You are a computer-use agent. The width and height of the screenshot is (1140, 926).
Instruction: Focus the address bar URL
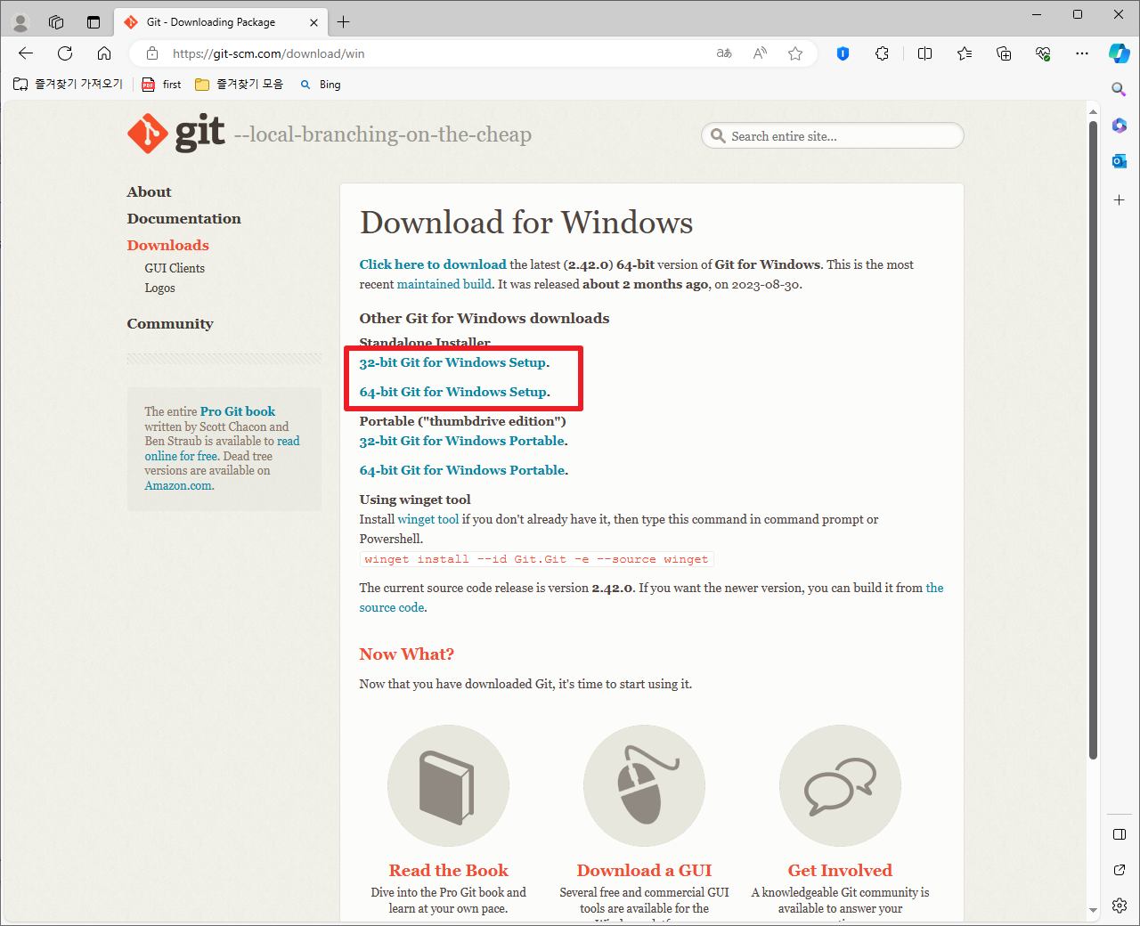[269, 53]
